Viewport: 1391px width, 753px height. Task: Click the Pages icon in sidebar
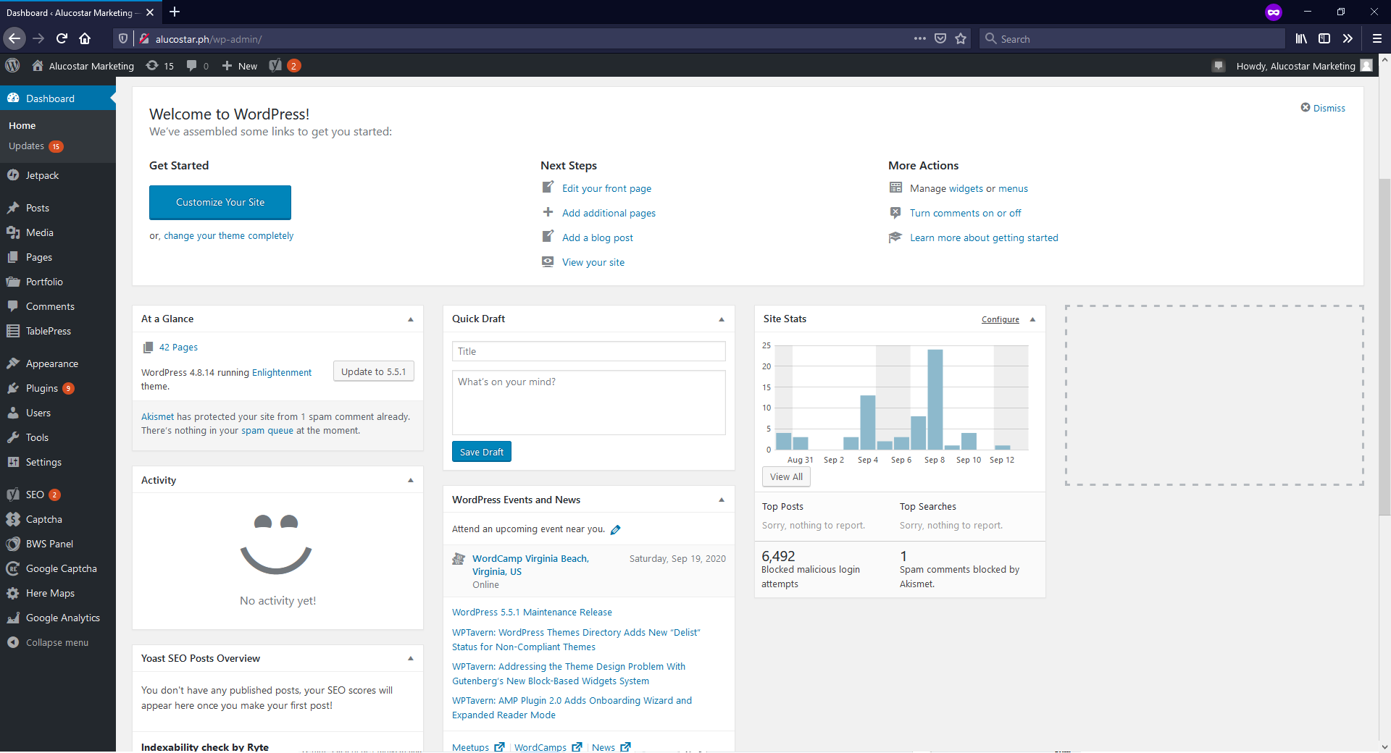pos(13,257)
